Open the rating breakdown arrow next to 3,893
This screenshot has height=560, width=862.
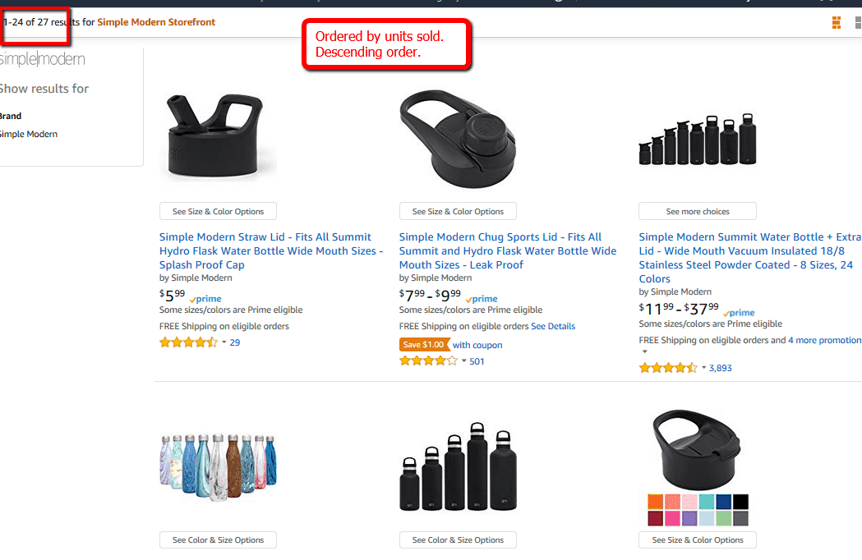pos(704,367)
